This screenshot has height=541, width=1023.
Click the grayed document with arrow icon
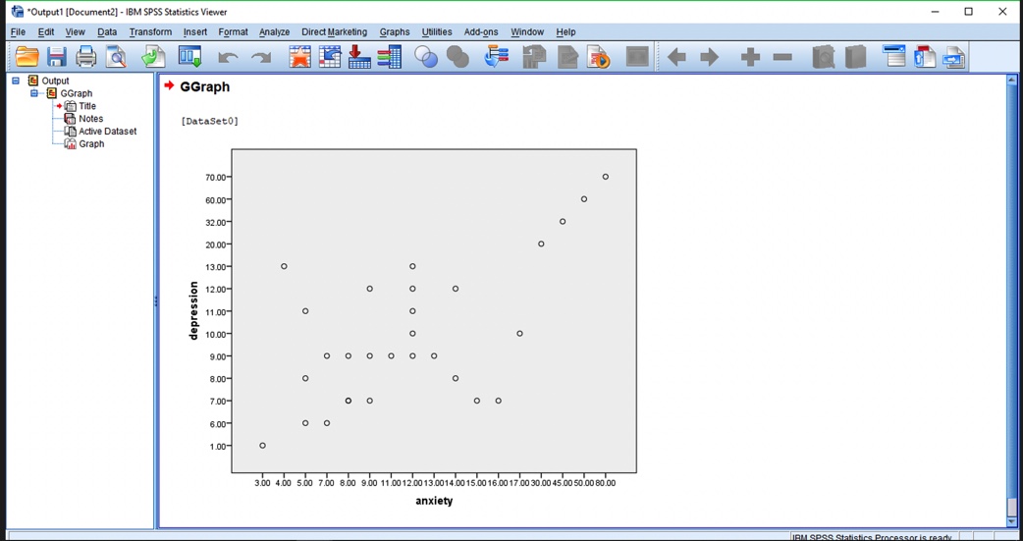pos(534,57)
